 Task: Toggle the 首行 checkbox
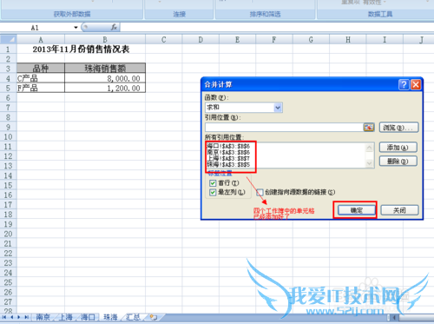point(213,183)
